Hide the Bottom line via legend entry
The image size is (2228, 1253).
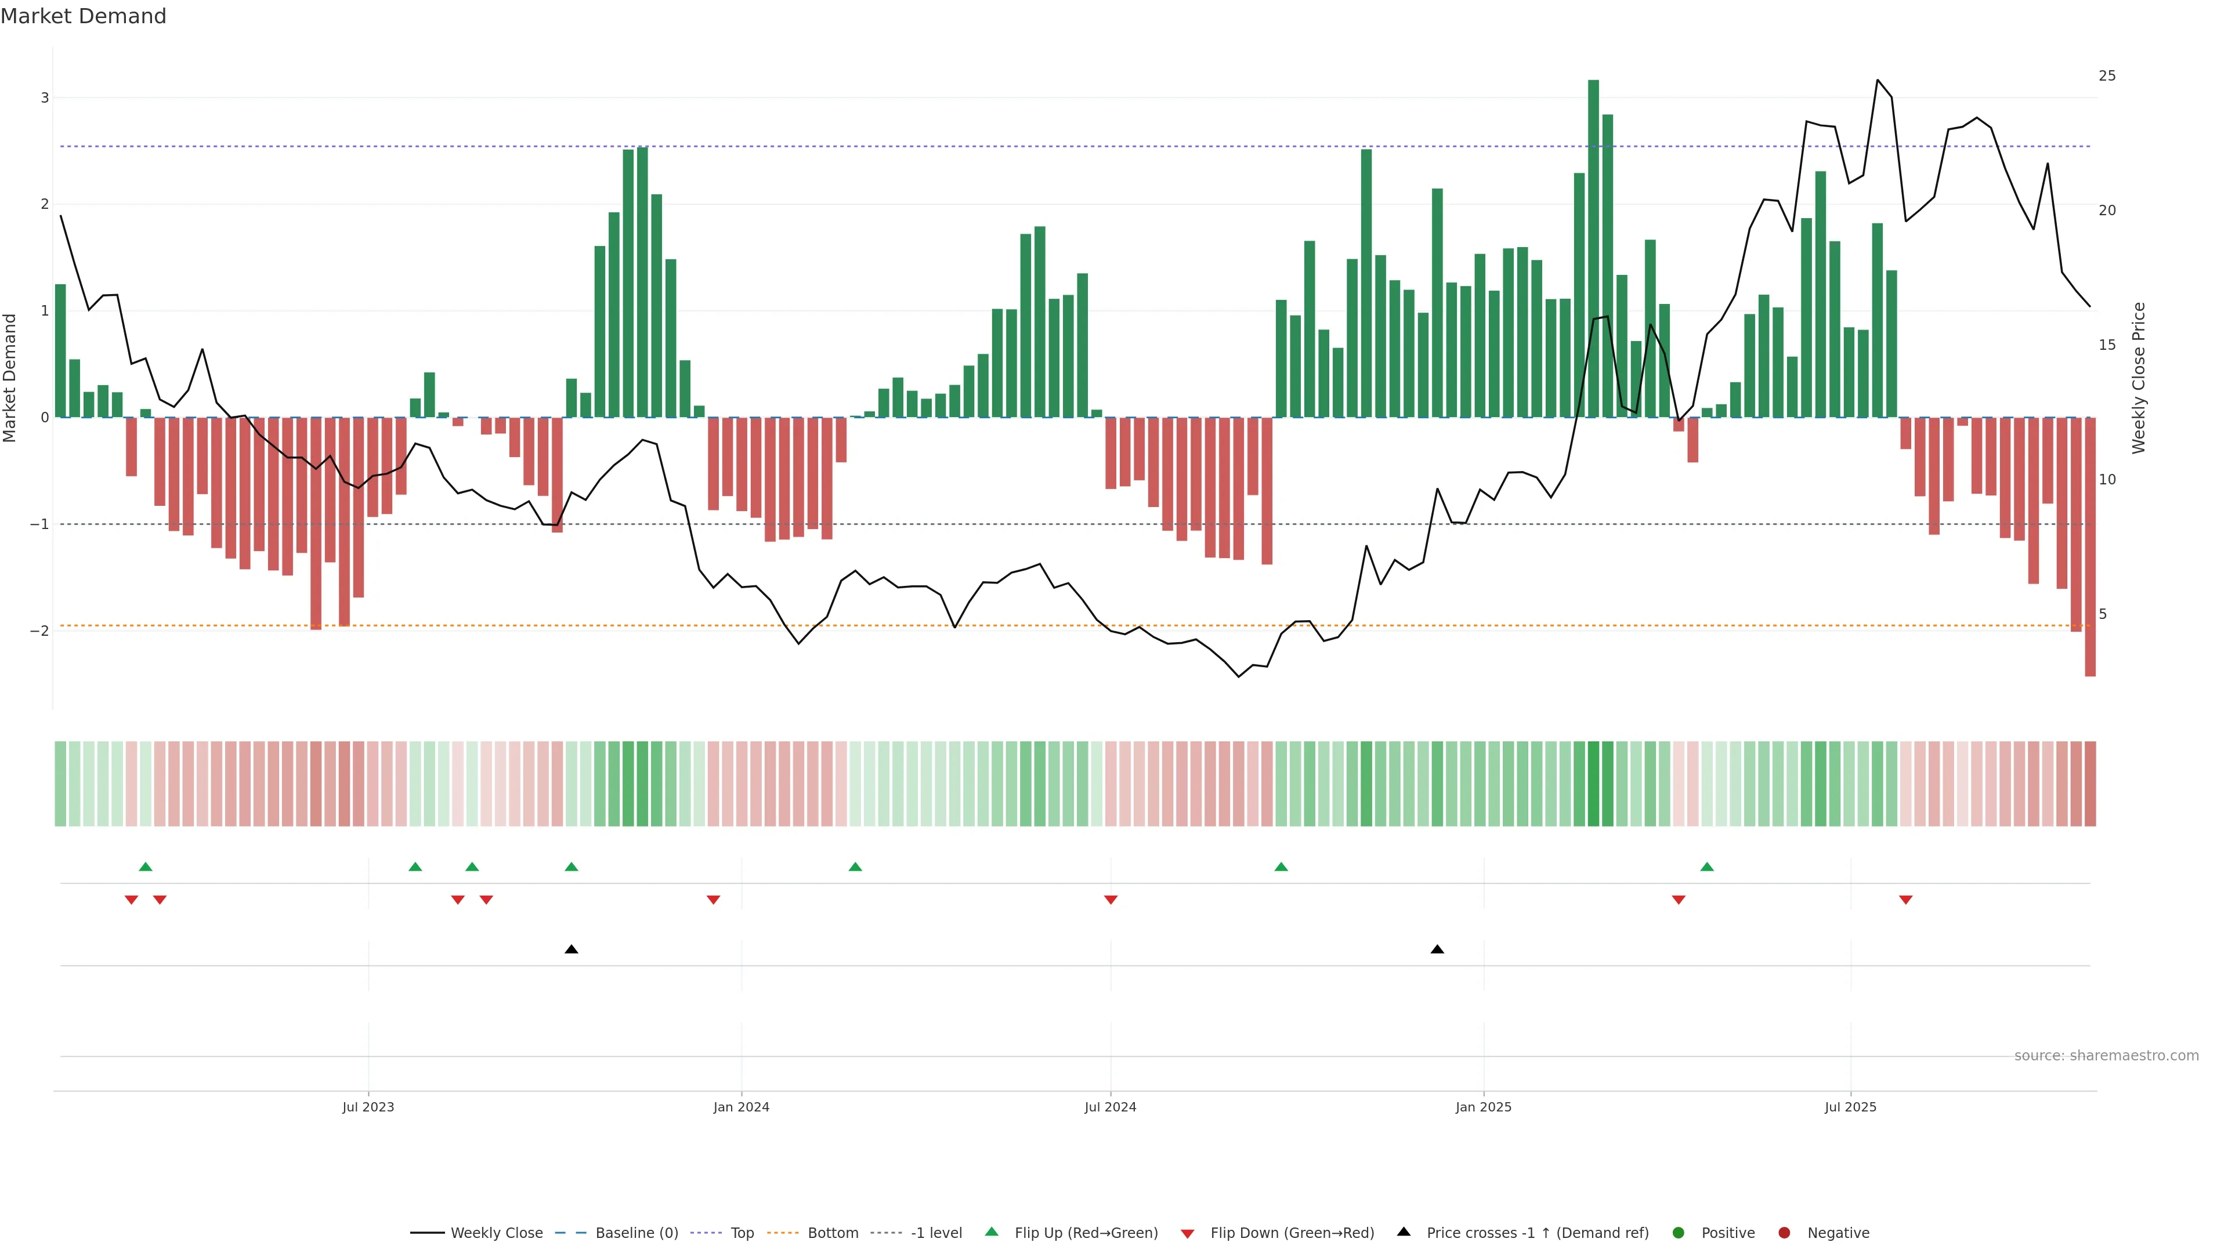click(832, 1233)
